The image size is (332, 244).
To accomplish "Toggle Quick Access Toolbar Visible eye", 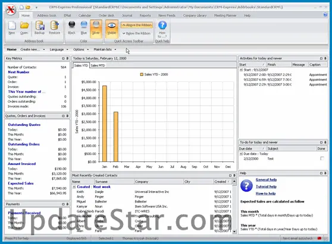I will 112,28.
